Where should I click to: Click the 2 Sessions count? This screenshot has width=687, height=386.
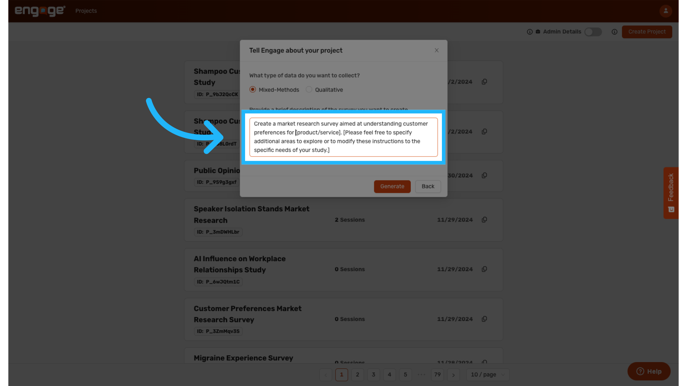click(350, 220)
